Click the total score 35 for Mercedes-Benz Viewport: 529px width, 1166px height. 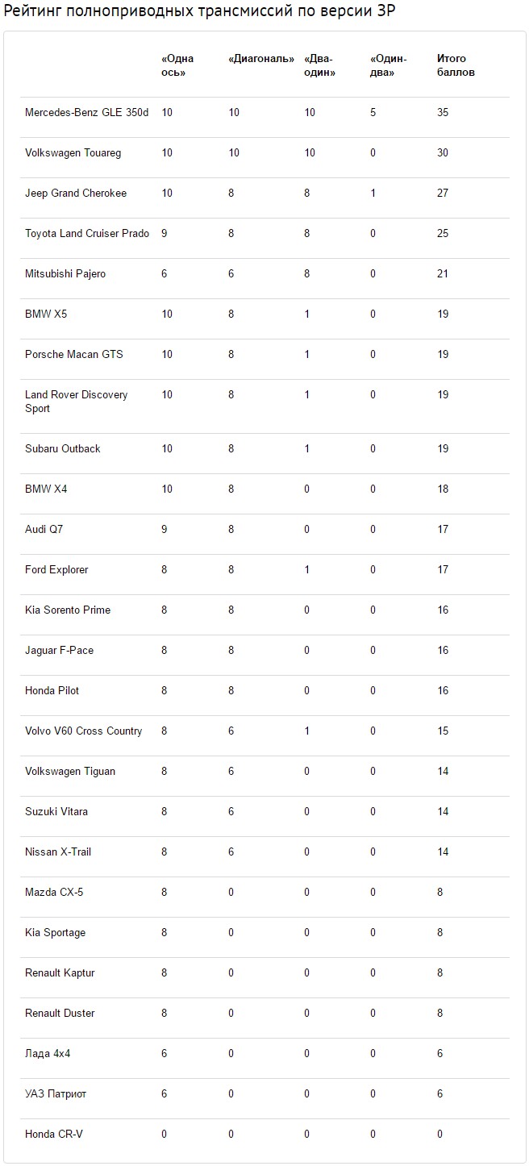click(443, 113)
